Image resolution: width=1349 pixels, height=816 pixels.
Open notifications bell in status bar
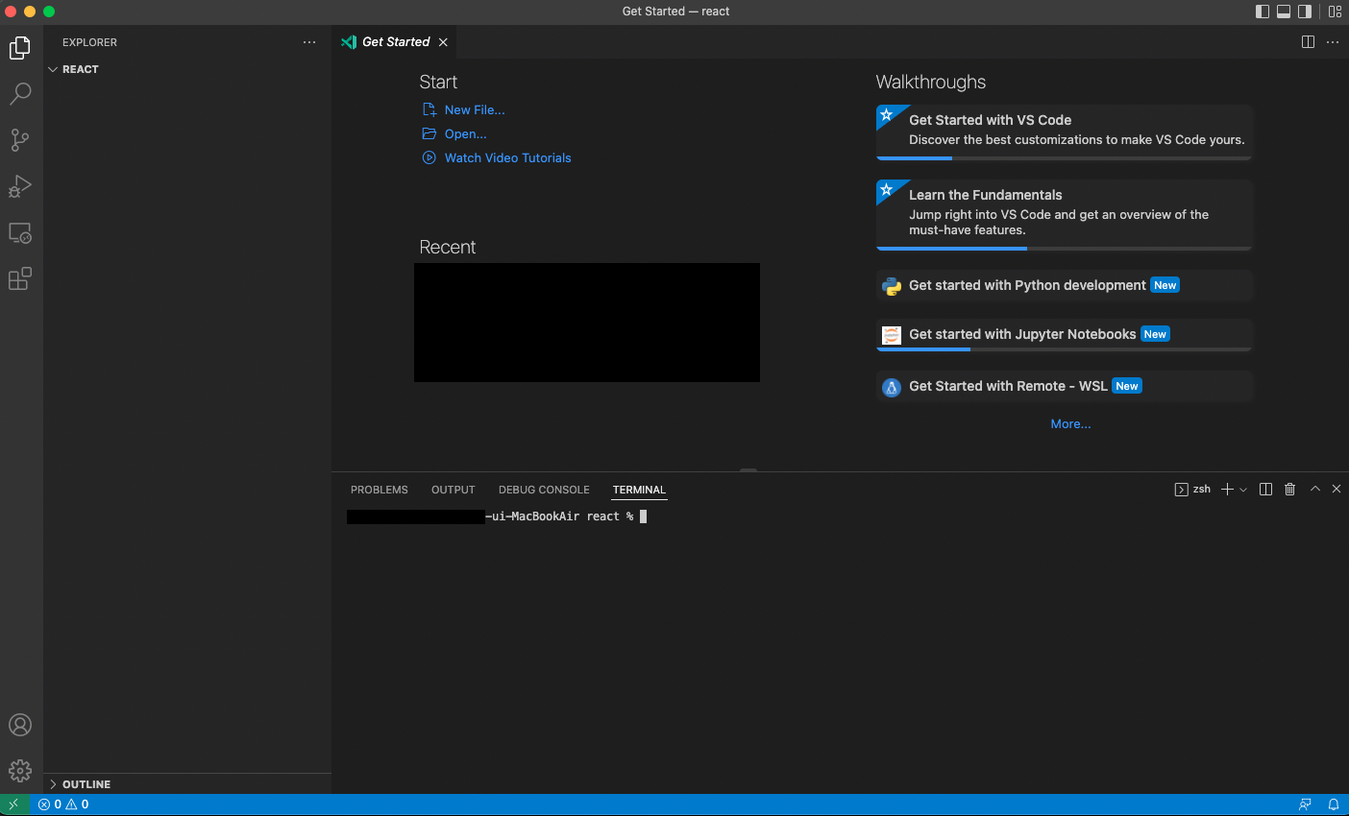(1334, 804)
